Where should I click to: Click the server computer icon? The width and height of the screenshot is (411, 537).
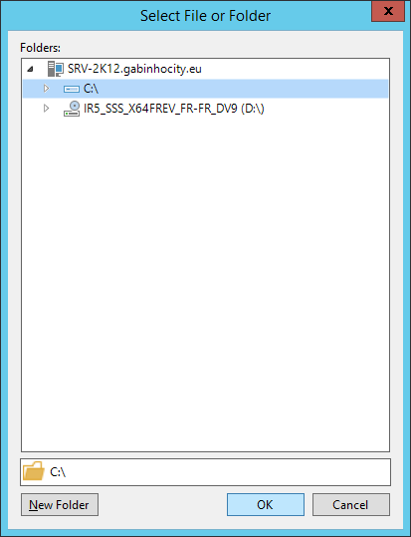[x=56, y=69]
